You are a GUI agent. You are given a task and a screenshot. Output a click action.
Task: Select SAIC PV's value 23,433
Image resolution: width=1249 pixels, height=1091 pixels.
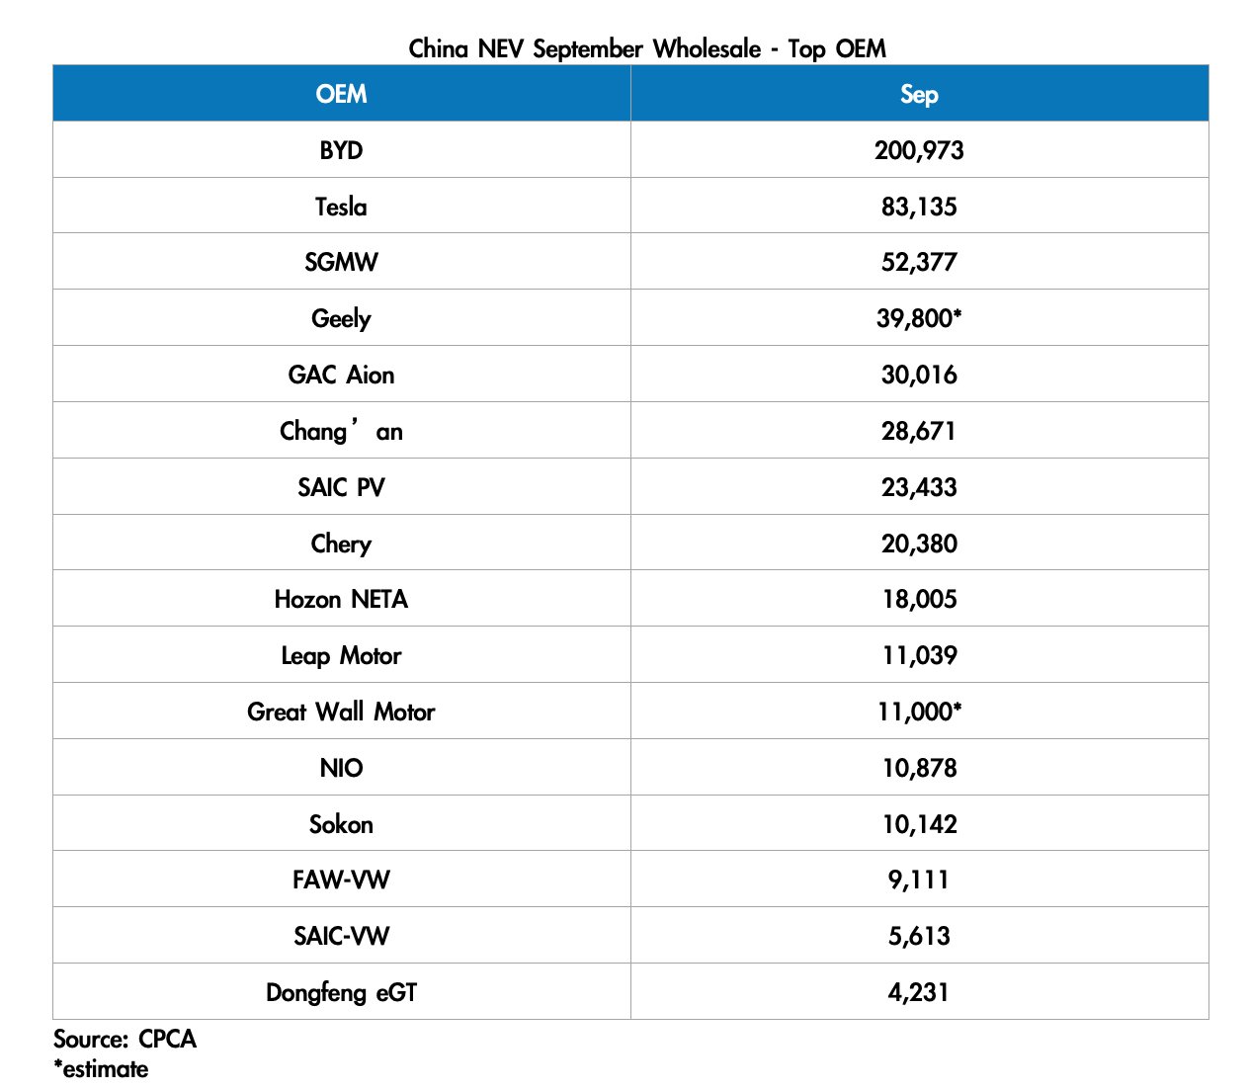[919, 487]
